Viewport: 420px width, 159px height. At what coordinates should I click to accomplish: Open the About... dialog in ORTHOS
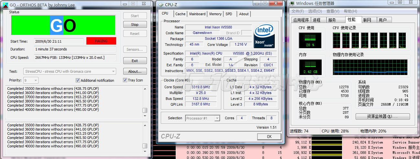135,71
